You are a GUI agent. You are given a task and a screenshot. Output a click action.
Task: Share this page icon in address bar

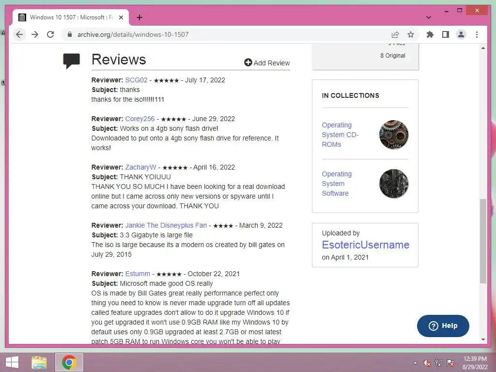[x=395, y=34]
